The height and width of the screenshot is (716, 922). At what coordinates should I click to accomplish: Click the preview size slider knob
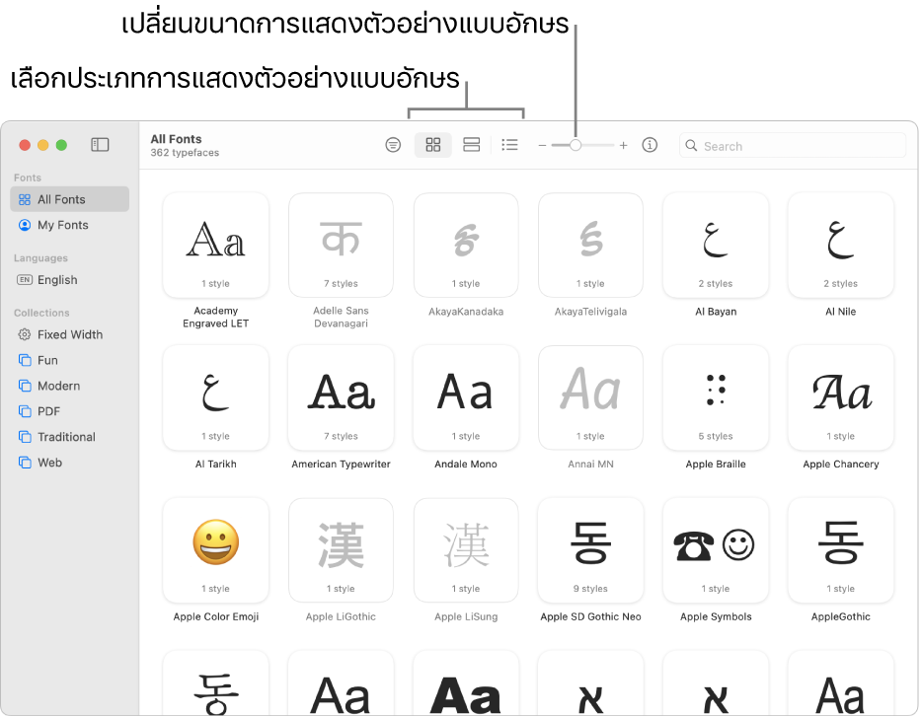tap(576, 145)
